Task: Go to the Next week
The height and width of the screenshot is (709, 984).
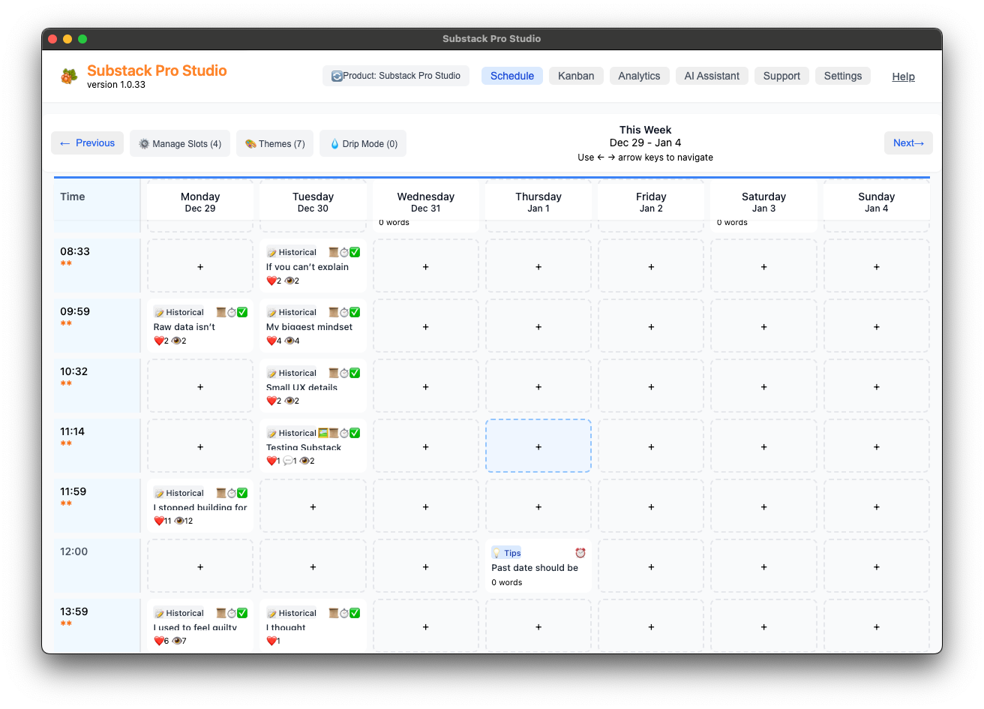Action: (x=908, y=143)
